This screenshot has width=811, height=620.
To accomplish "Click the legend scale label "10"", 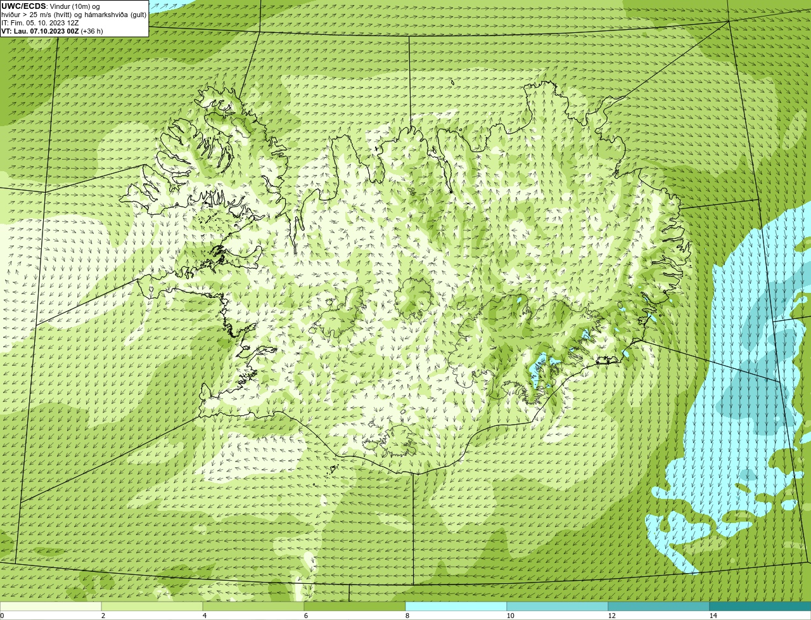I will [x=510, y=616].
